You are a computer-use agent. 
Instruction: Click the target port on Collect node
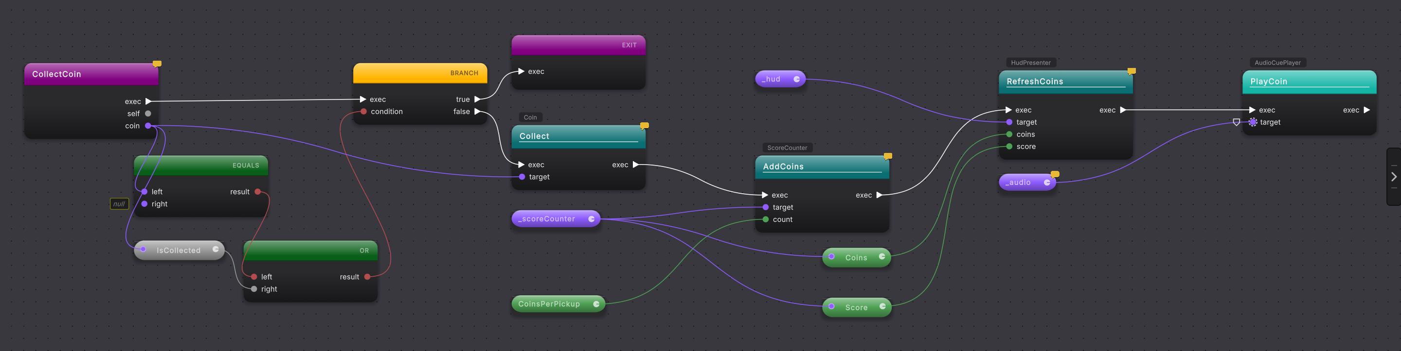[522, 177]
